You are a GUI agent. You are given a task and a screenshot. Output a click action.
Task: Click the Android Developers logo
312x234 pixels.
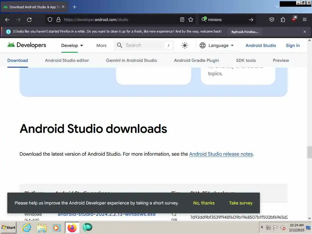coord(27,45)
